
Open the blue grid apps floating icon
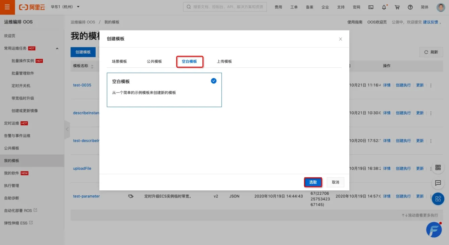(438, 199)
